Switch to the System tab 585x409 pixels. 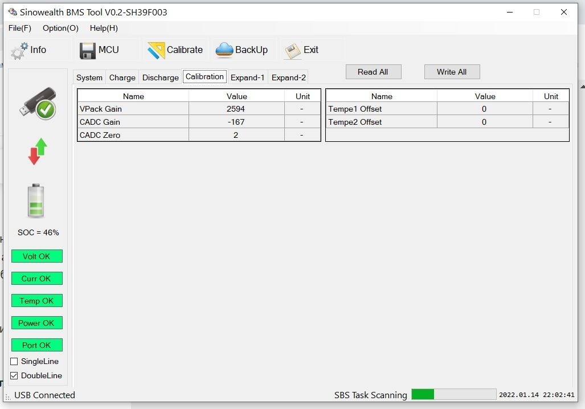[89, 77]
